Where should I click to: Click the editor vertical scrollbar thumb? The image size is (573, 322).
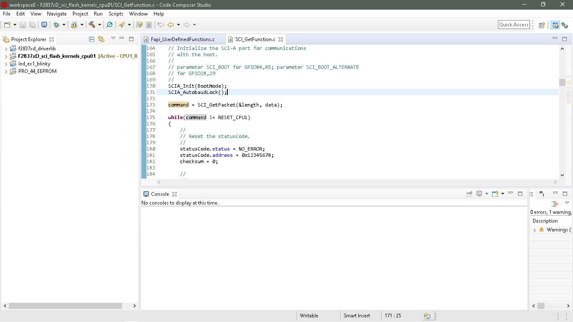562,82
